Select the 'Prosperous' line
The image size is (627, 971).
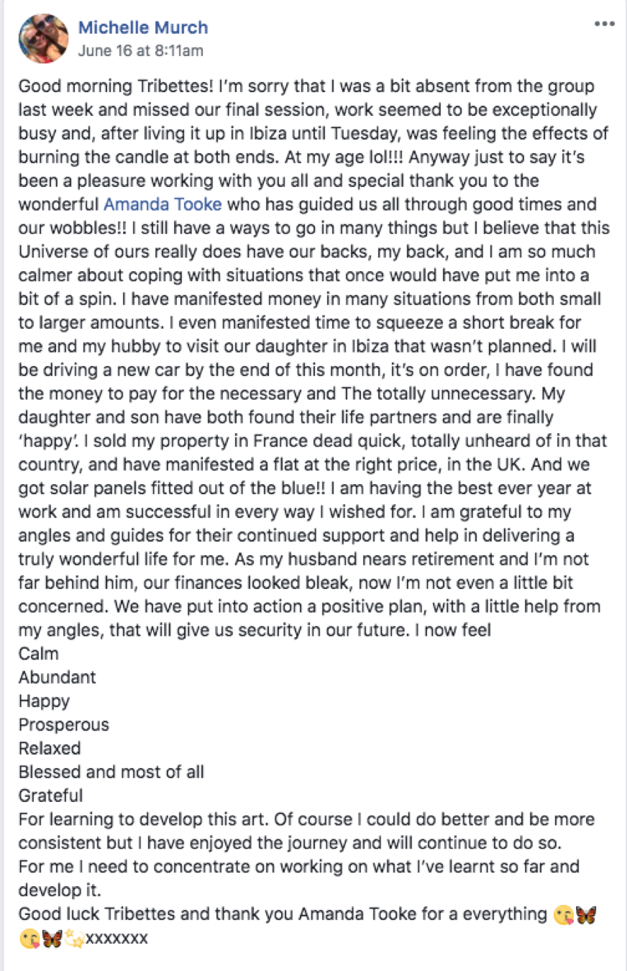coord(64,725)
